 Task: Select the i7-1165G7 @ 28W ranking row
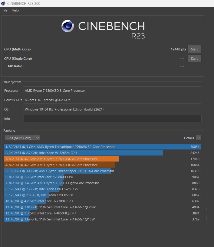(x=103, y=207)
